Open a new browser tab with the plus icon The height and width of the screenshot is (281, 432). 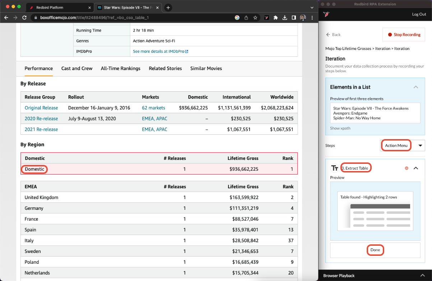click(168, 8)
